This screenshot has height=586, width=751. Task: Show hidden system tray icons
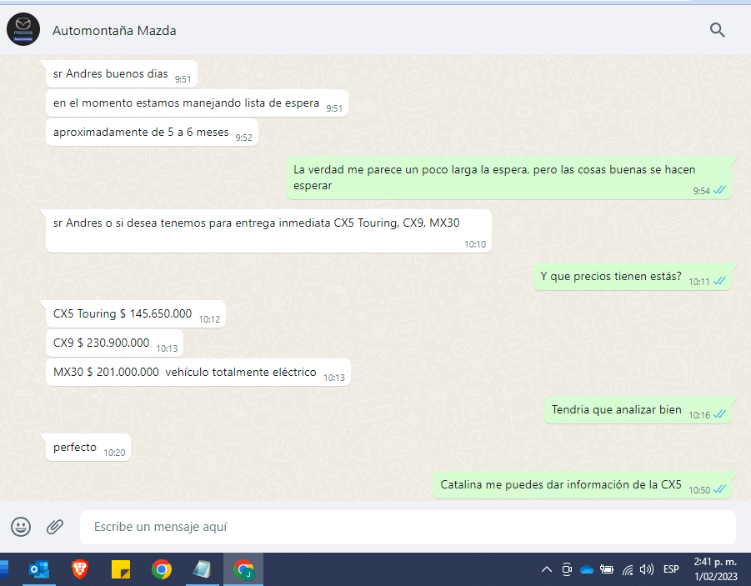point(547,569)
